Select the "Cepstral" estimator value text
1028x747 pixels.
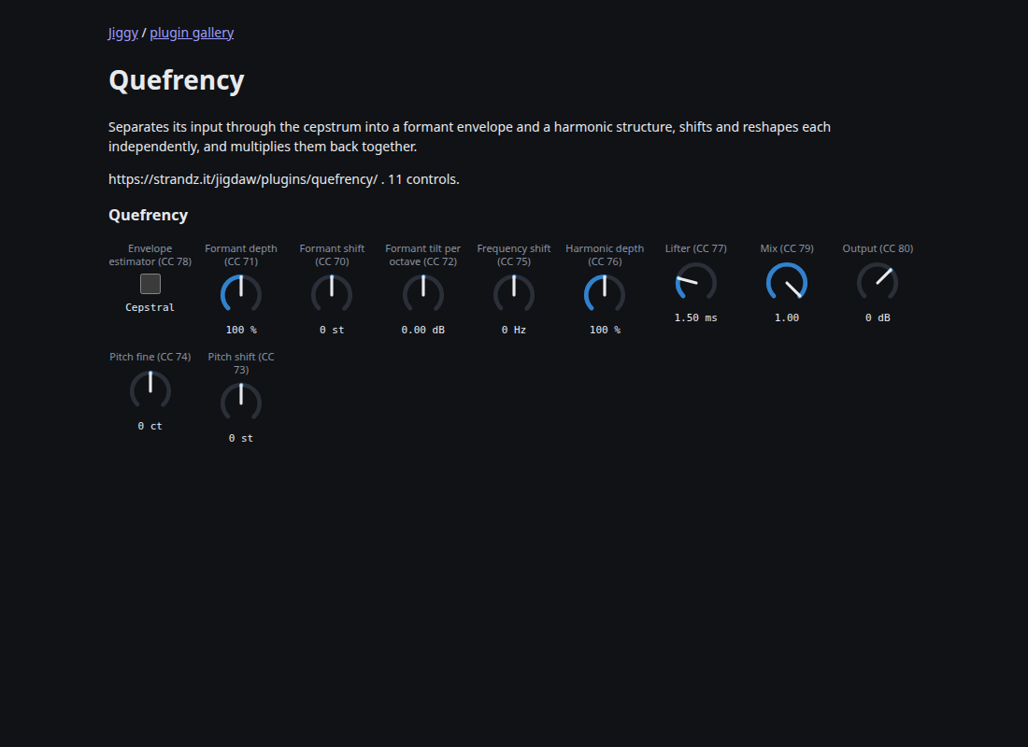[150, 307]
